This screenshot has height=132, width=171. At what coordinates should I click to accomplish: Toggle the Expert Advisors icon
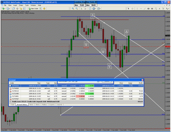(44, 8)
